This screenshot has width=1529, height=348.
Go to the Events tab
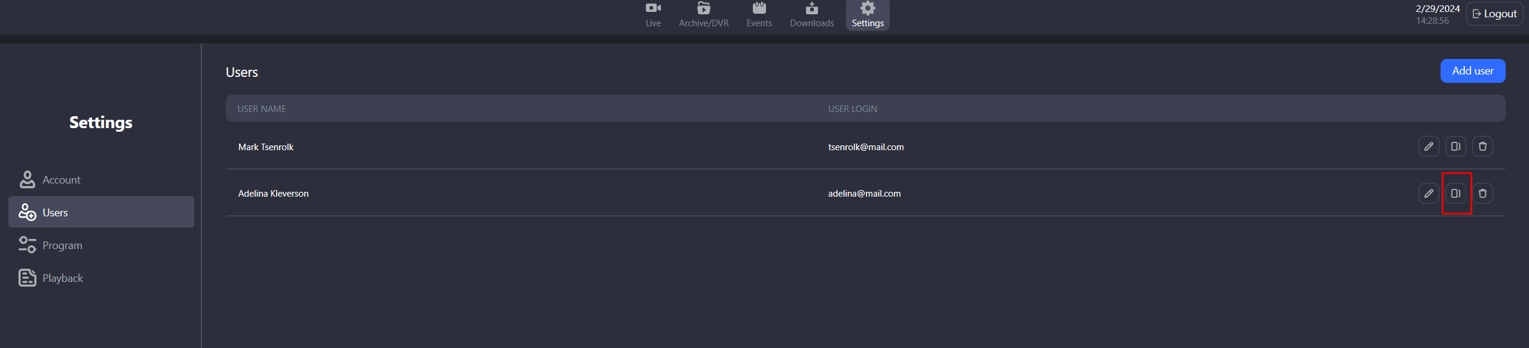759,15
